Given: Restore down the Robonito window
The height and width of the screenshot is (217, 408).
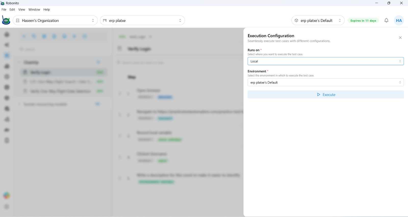Looking at the screenshot, I should (x=389, y=3).
